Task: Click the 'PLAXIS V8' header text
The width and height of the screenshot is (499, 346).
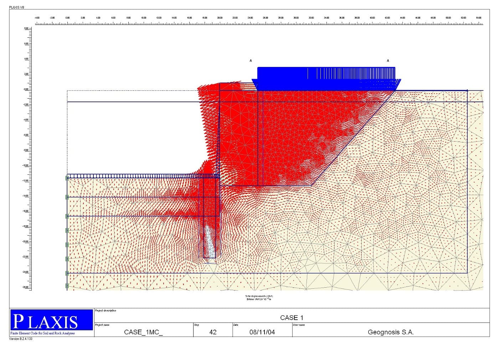Action: click(17, 7)
